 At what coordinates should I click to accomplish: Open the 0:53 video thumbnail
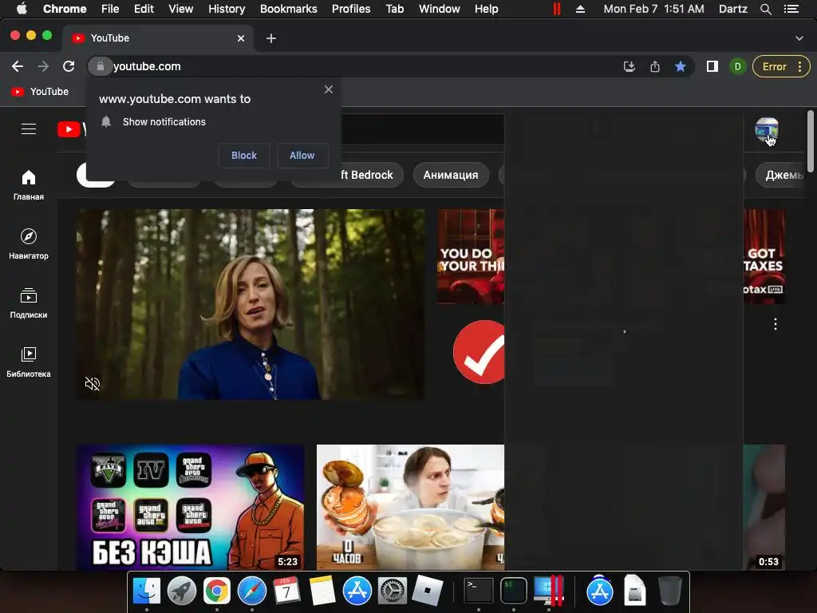tap(764, 507)
